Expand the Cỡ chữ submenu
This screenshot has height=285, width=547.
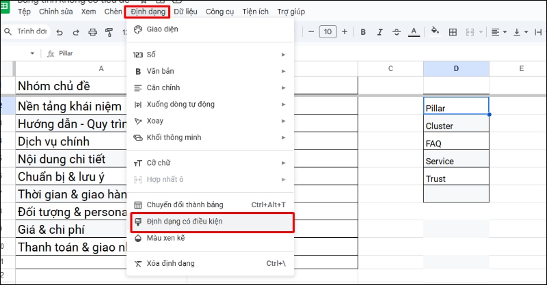click(x=211, y=163)
